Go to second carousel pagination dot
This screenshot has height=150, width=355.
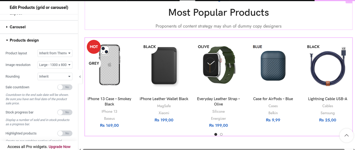221,135
